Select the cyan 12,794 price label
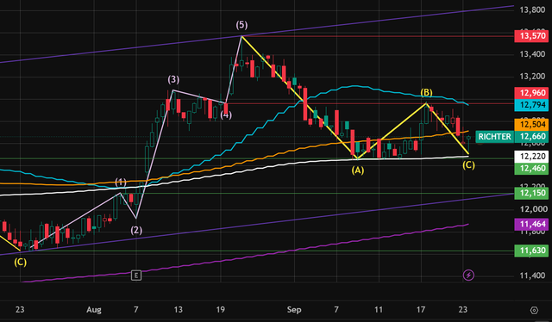Screen dimensions: 552x322 (x=531, y=105)
